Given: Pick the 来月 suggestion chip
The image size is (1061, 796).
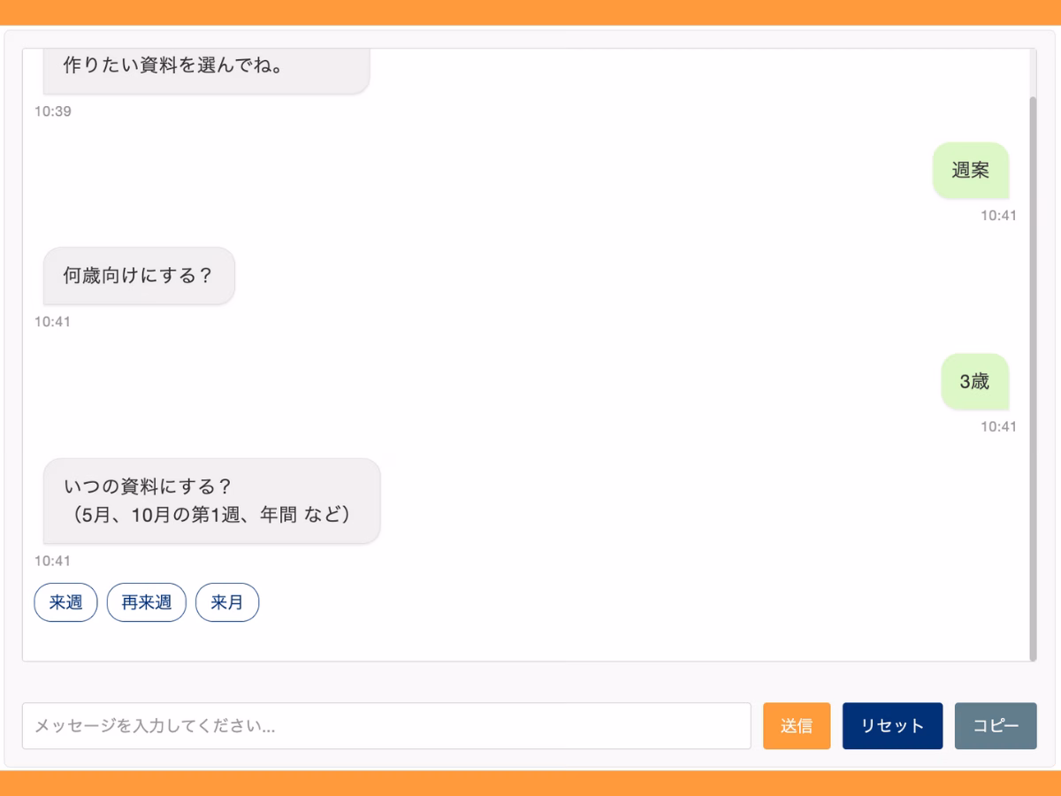Looking at the screenshot, I should [x=226, y=602].
